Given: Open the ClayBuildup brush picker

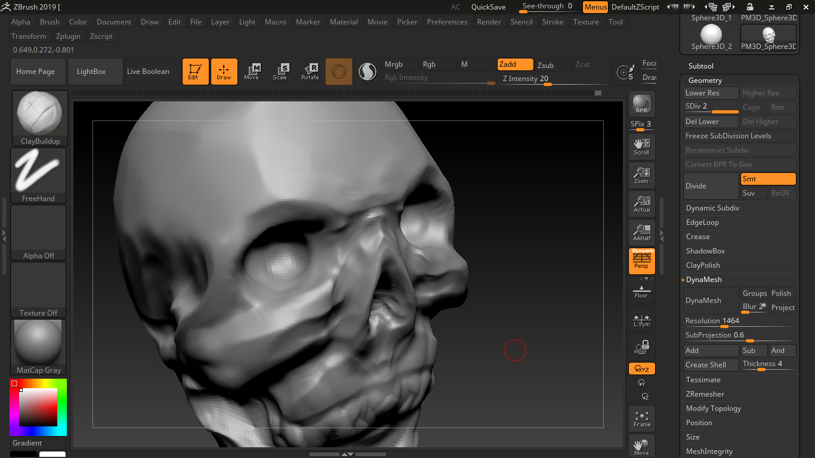Looking at the screenshot, I should pyautogui.click(x=39, y=118).
